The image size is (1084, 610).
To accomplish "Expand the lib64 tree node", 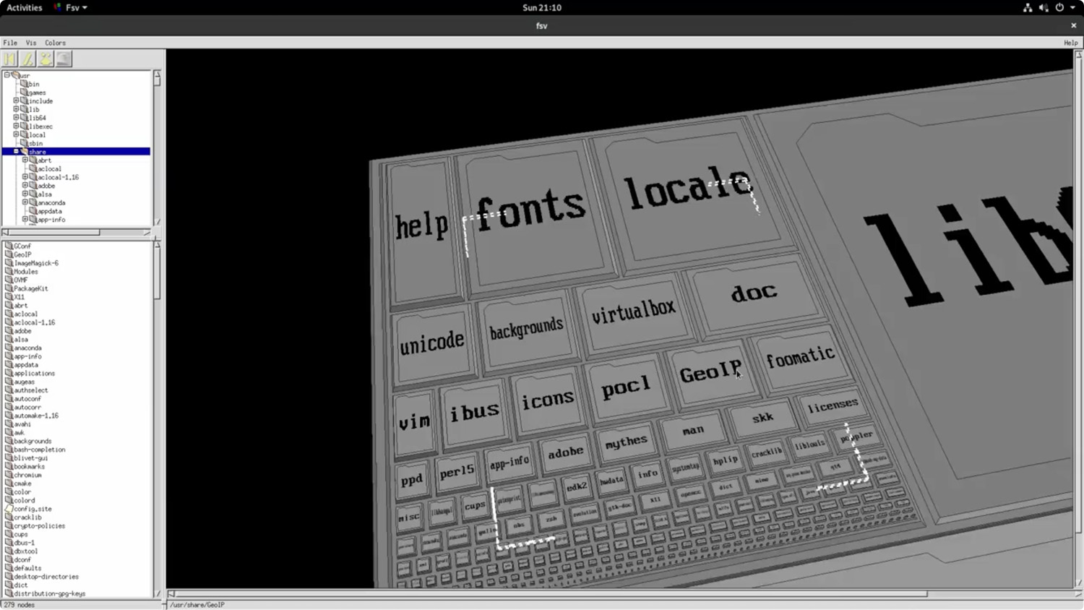I will pos(16,118).
